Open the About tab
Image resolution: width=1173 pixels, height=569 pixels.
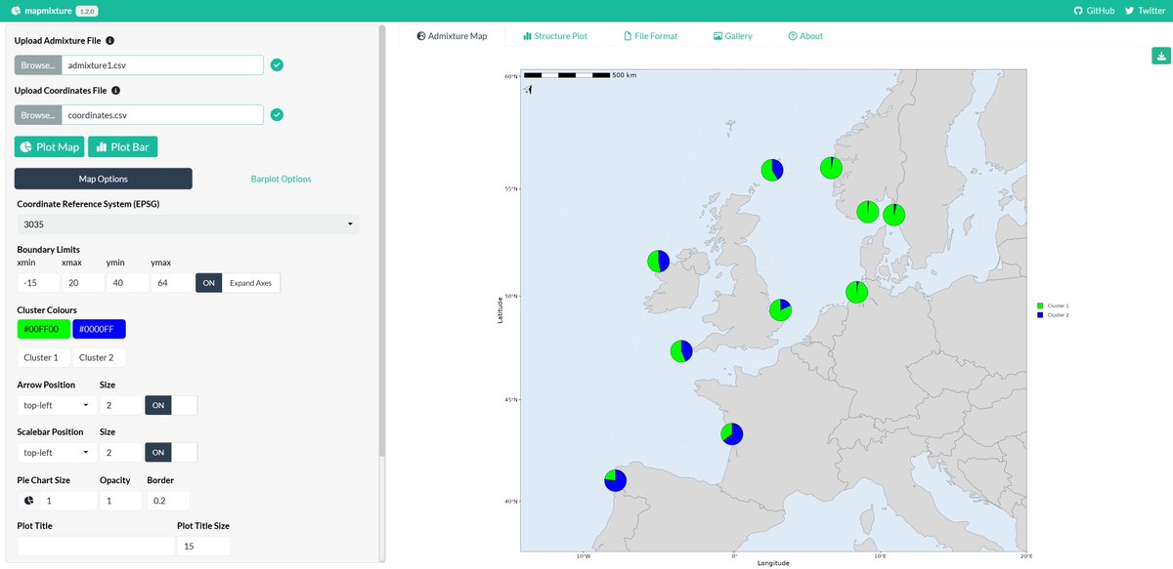point(805,36)
